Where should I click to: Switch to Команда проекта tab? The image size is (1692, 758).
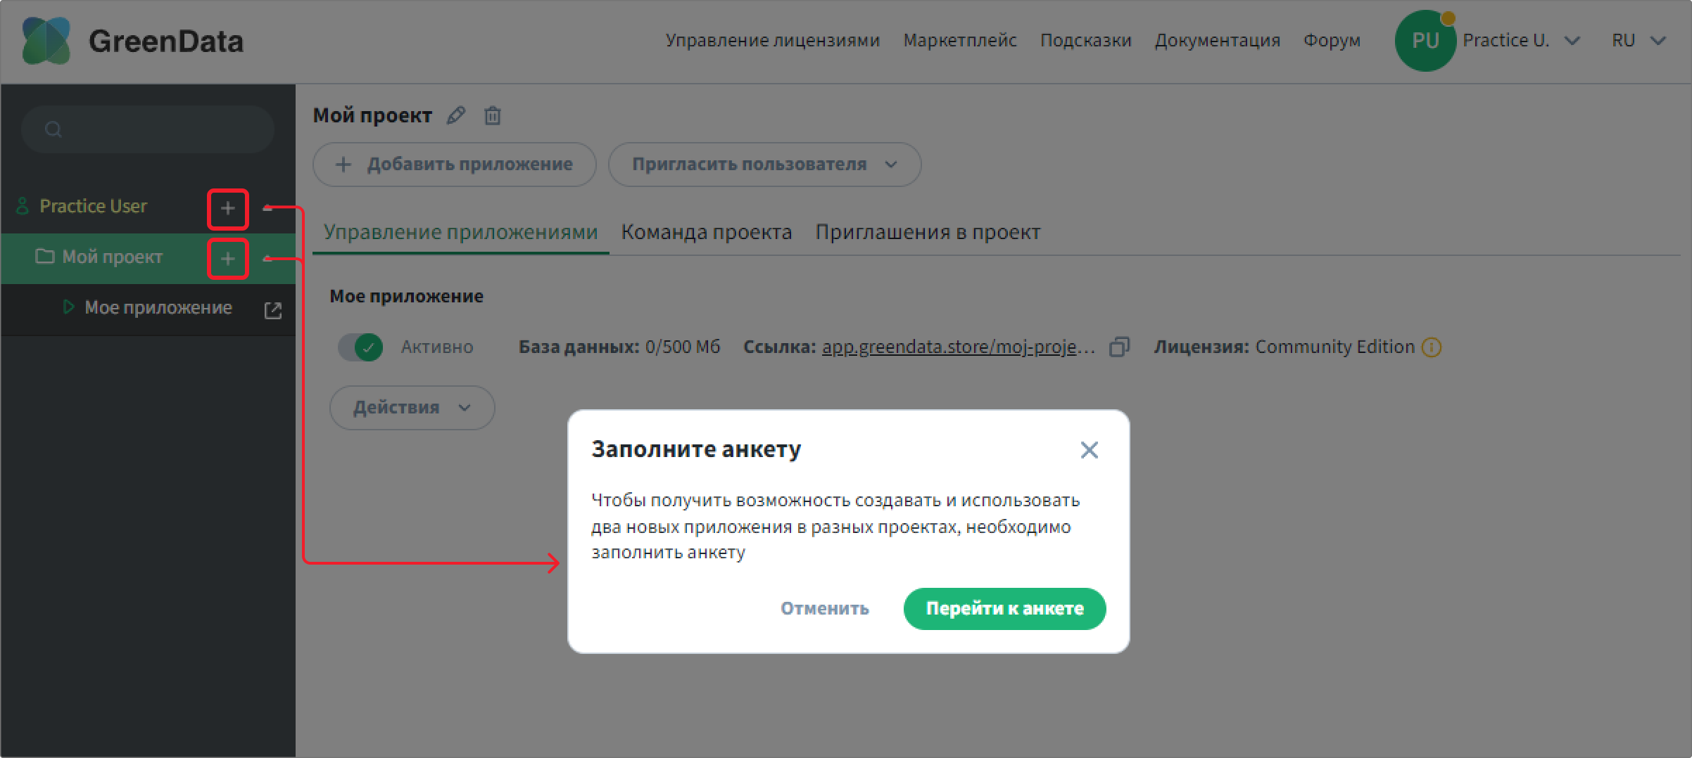click(x=707, y=232)
